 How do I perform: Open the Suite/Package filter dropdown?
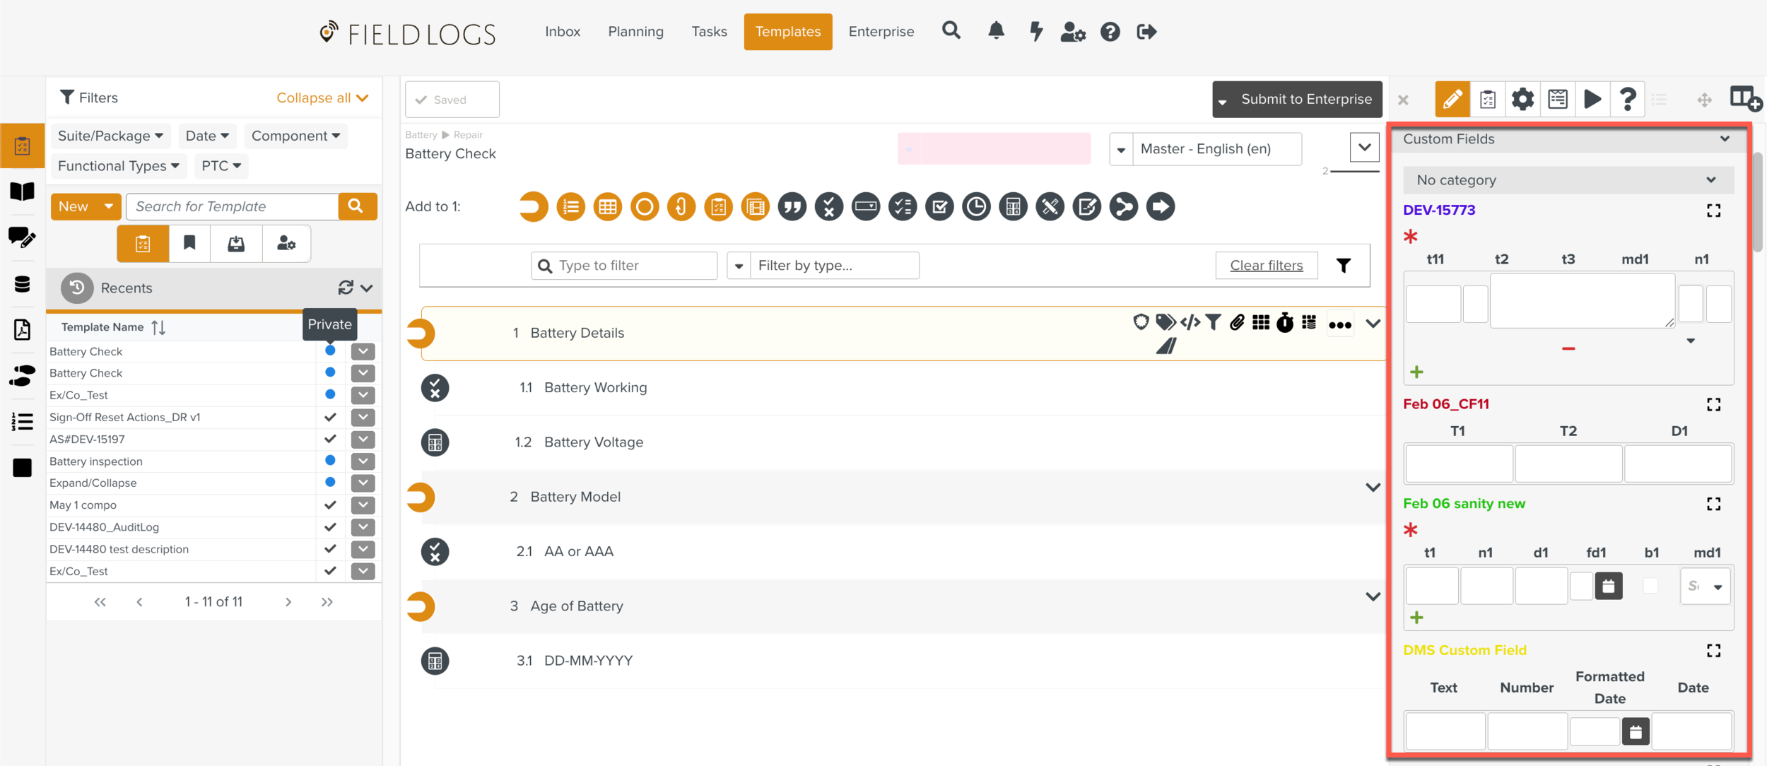coord(110,136)
